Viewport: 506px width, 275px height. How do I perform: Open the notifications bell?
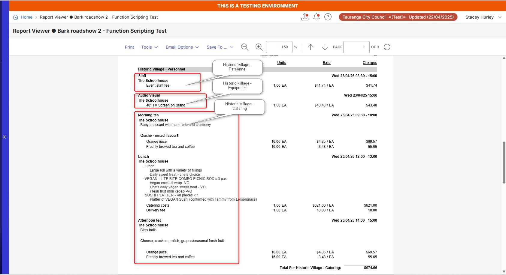pos(317,17)
